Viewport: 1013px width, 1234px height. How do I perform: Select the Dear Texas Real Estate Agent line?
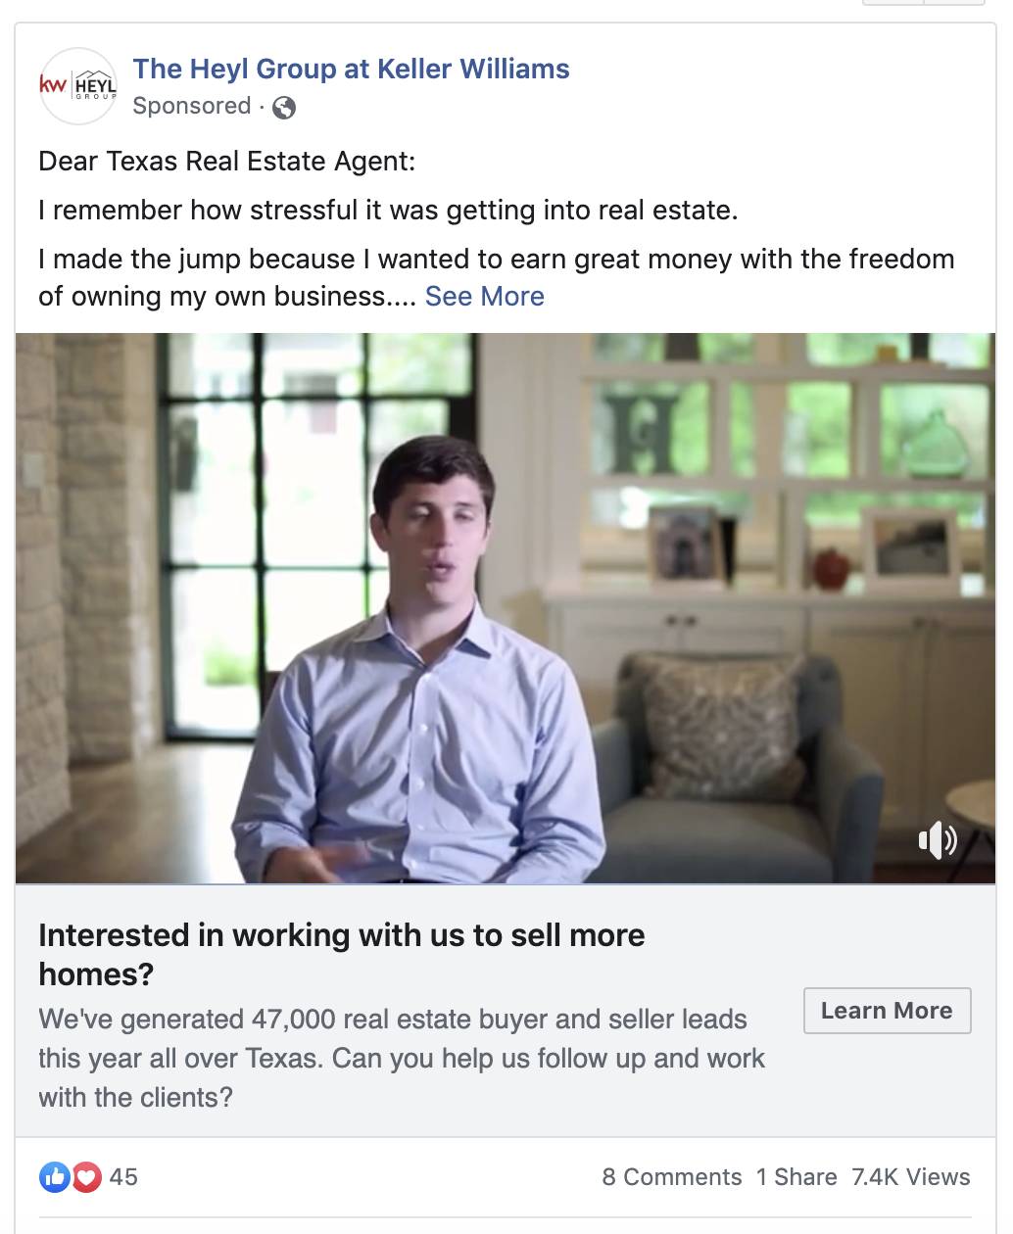(x=227, y=161)
